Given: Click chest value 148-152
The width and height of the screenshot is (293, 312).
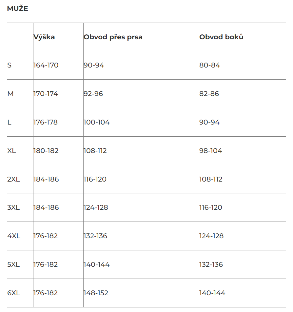Looking at the screenshot, I should (96, 293).
